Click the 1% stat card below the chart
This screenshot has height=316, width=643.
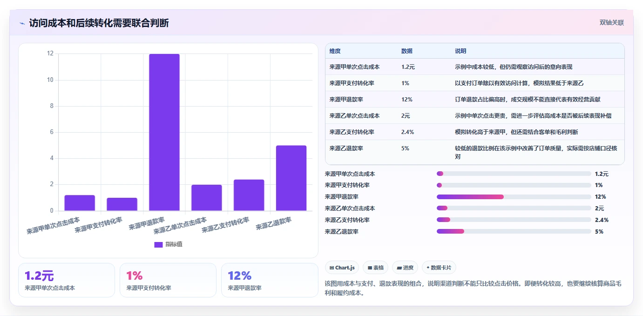[168, 280]
